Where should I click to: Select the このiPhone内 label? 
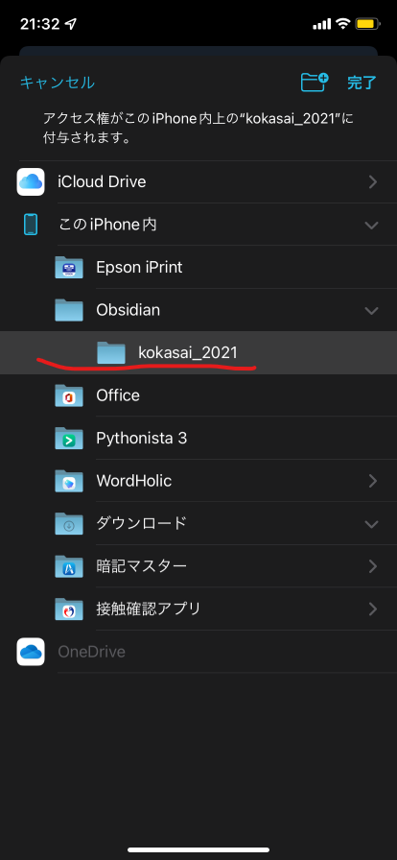107,225
